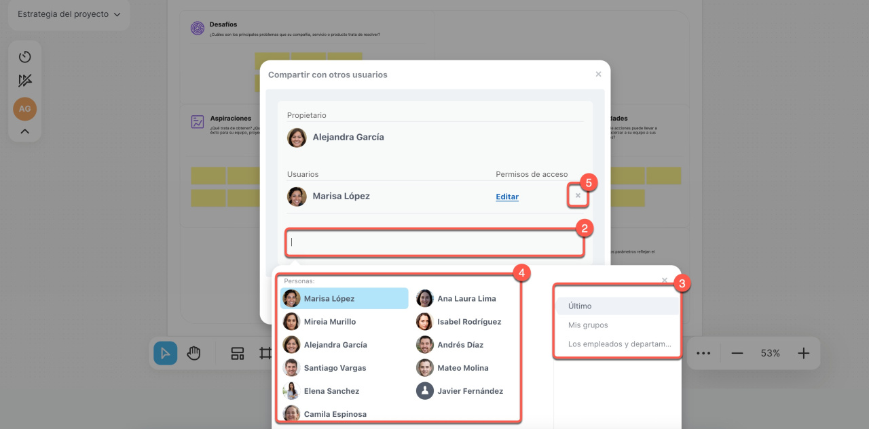This screenshot has width=869, height=429.
Task: Open the templates layout tool
Action: click(237, 353)
